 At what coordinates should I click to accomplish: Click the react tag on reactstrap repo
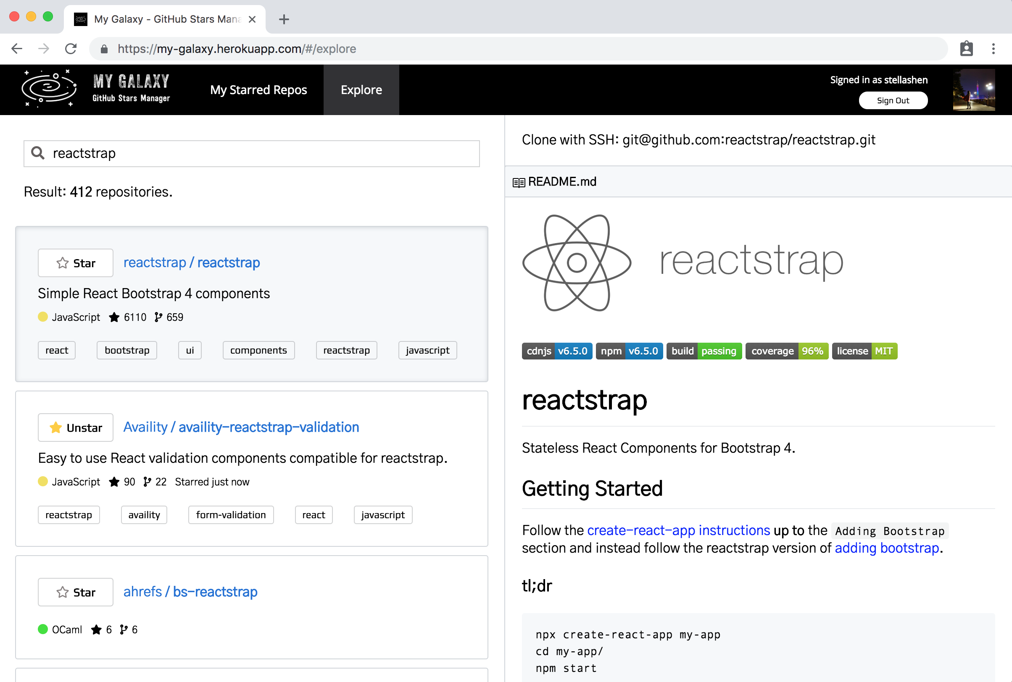tap(57, 350)
